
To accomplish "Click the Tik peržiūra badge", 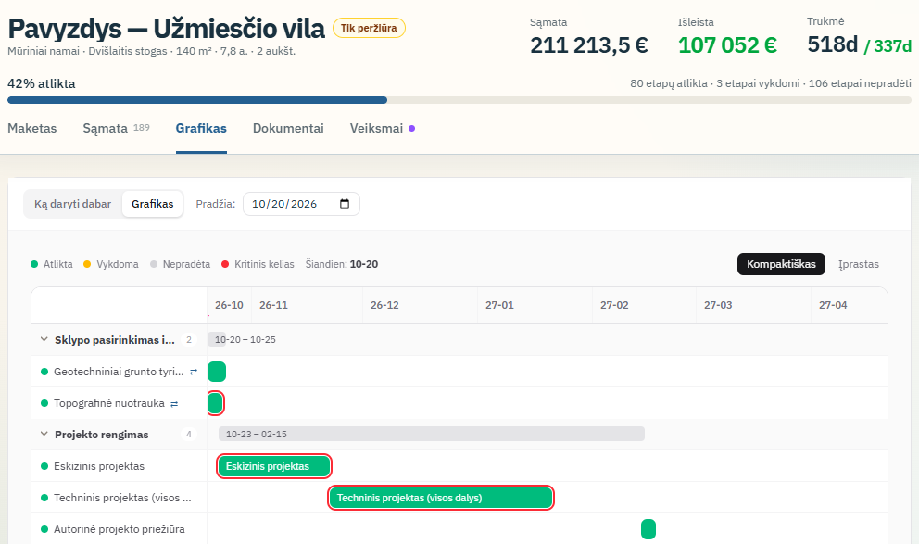I will pyautogui.click(x=369, y=28).
